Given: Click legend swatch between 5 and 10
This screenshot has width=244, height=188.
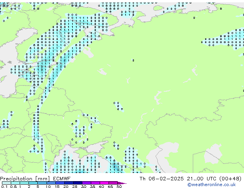Looking at the screenshot, I should (42, 183).
